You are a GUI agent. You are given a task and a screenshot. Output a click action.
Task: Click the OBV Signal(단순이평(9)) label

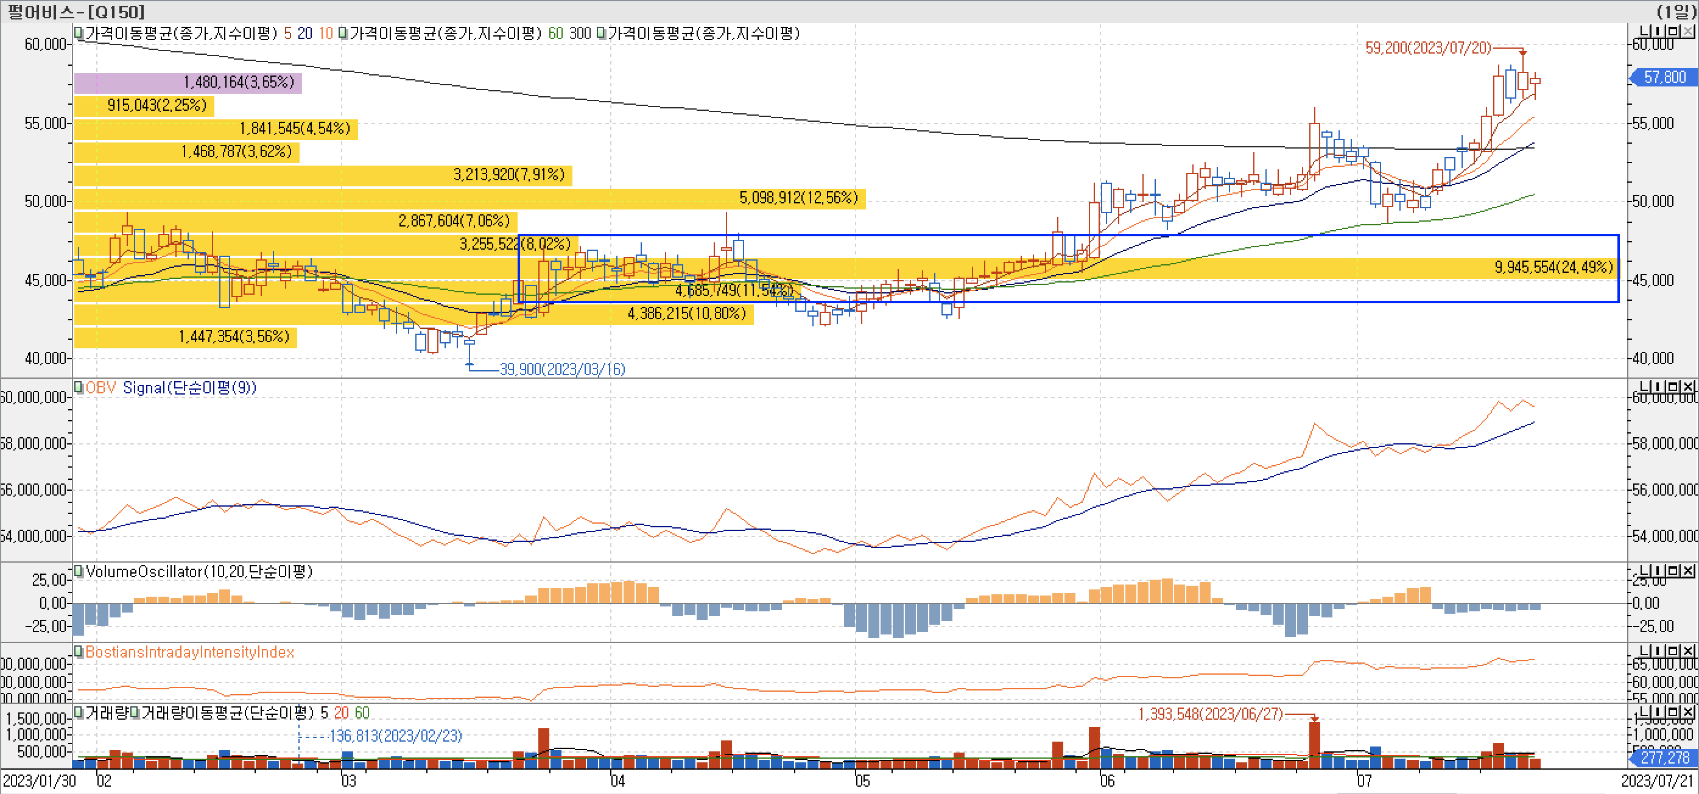pyautogui.click(x=170, y=388)
